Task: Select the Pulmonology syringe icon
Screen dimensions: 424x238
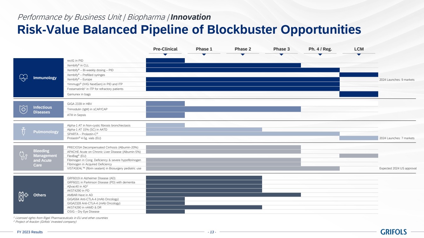Action: coord(23,132)
